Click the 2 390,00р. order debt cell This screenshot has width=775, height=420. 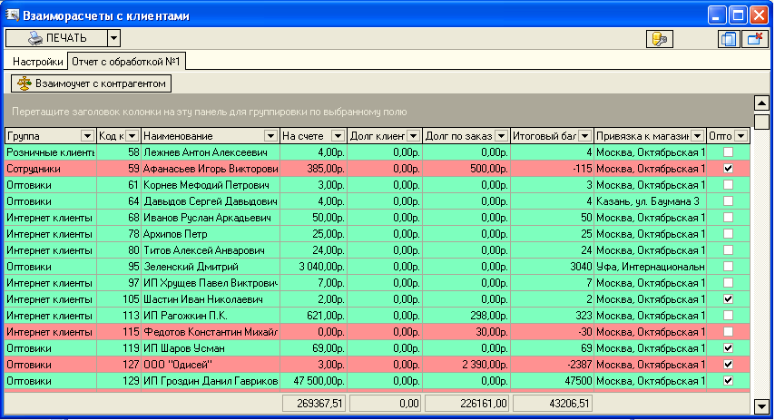pos(466,364)
